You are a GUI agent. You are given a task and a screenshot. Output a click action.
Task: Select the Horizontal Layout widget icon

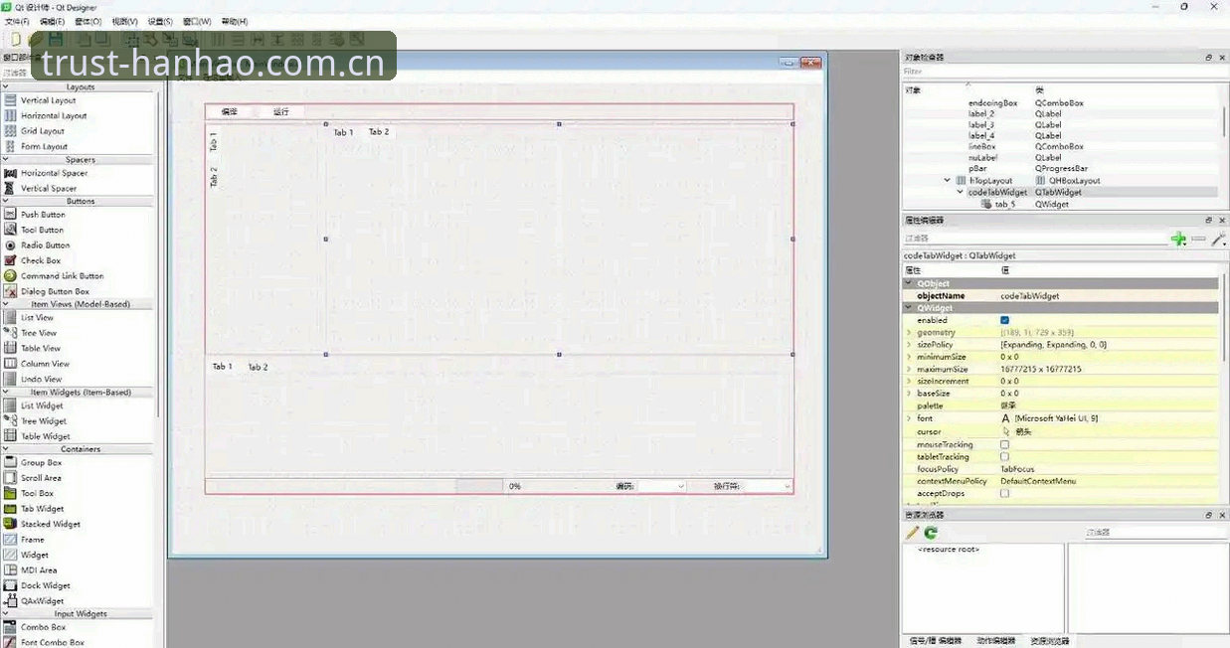coord(11,115)
